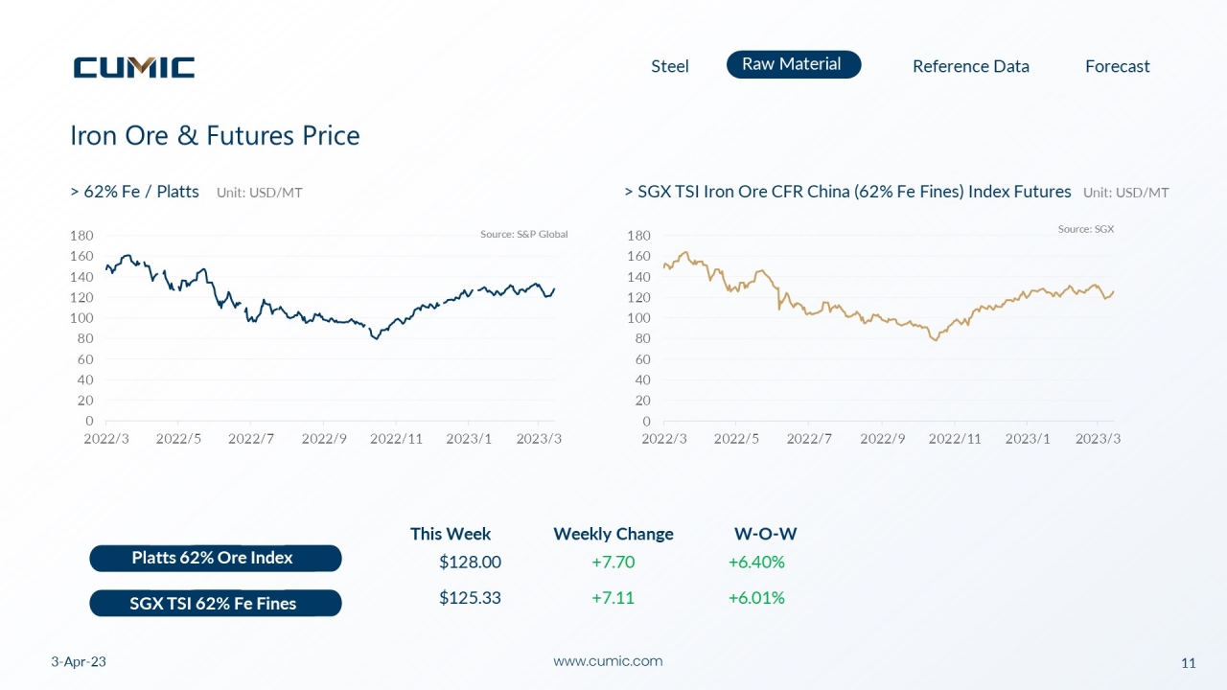Open the www.cumic.com link
The image size is (1227, 690).
click(x=608, y=661)
